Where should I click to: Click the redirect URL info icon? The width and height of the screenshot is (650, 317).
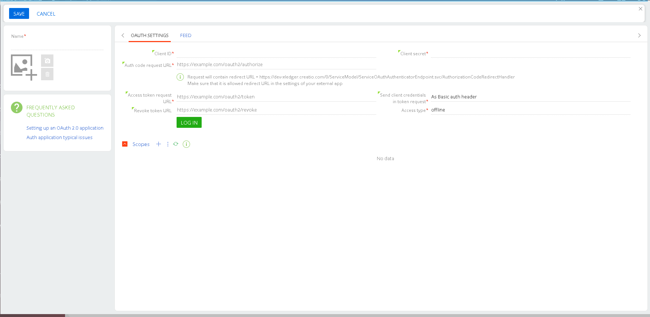180,77
